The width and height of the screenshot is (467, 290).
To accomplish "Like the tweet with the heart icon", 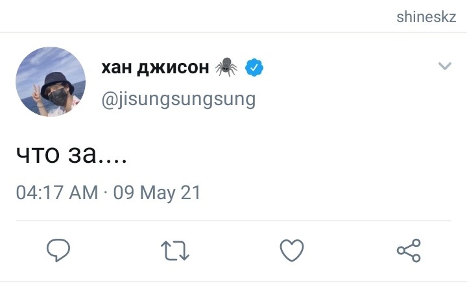I will (292, 250).
